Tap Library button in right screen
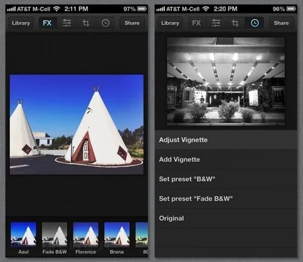 click(x=170, y=23)
